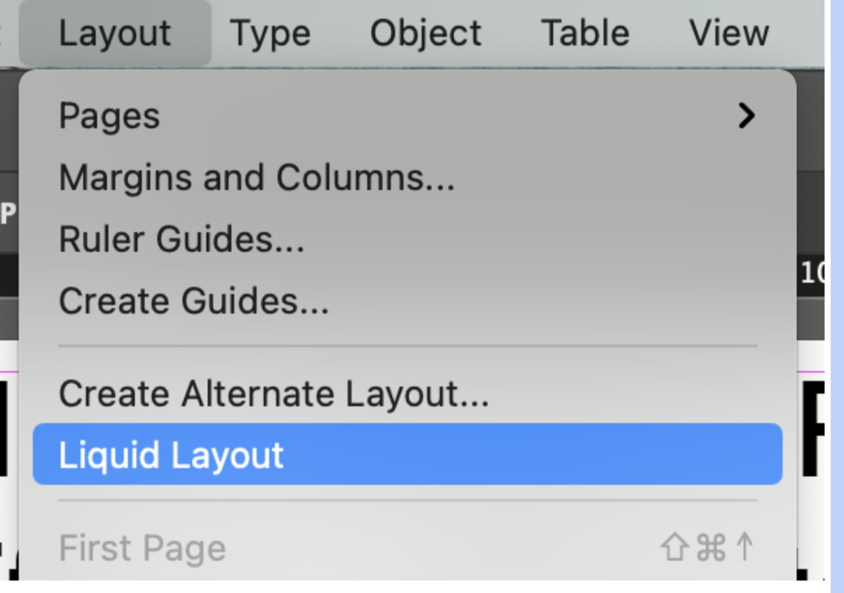Screen dimensions: 844x593
Task: Click the dimmed First Page entry
Action: (x=141, y=549)
